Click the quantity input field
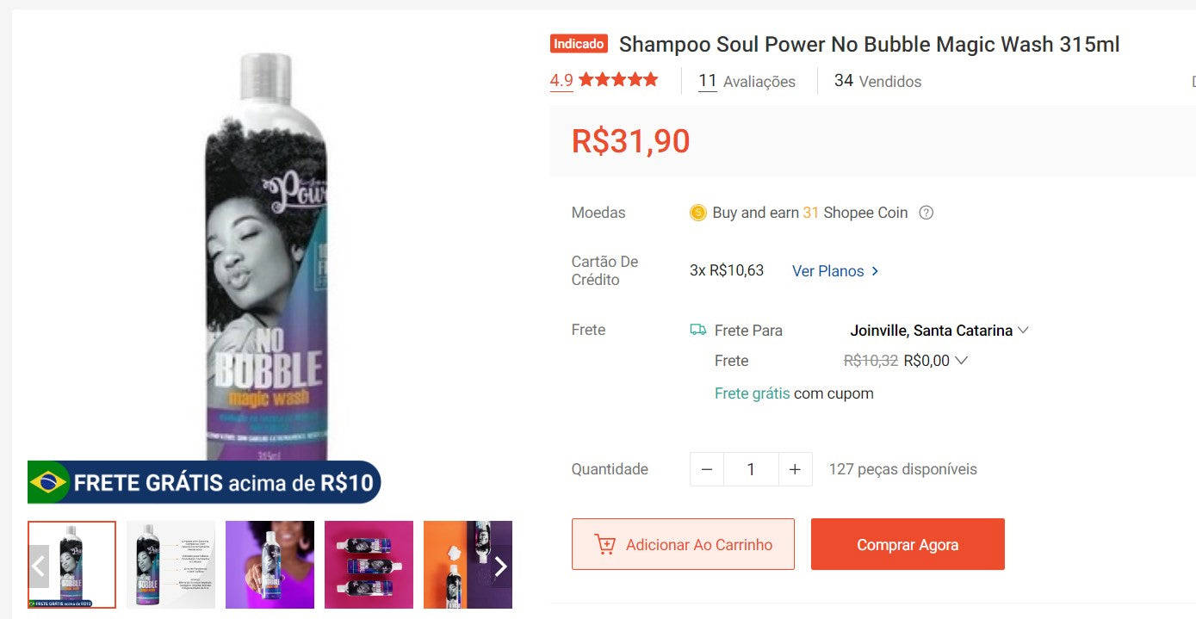The width and height of the screenshot is (1196, 619). pyautogui.click(x=751, y=469)
